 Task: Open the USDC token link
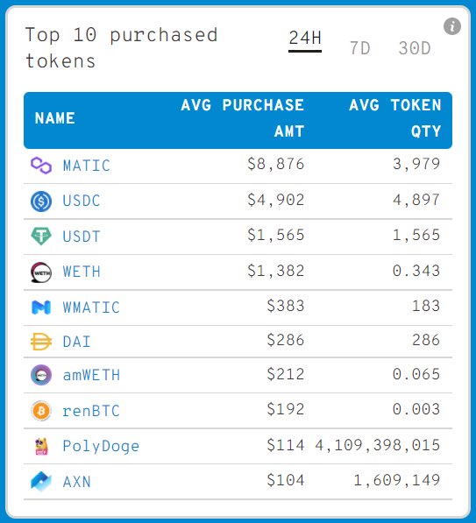click(82, 201)
